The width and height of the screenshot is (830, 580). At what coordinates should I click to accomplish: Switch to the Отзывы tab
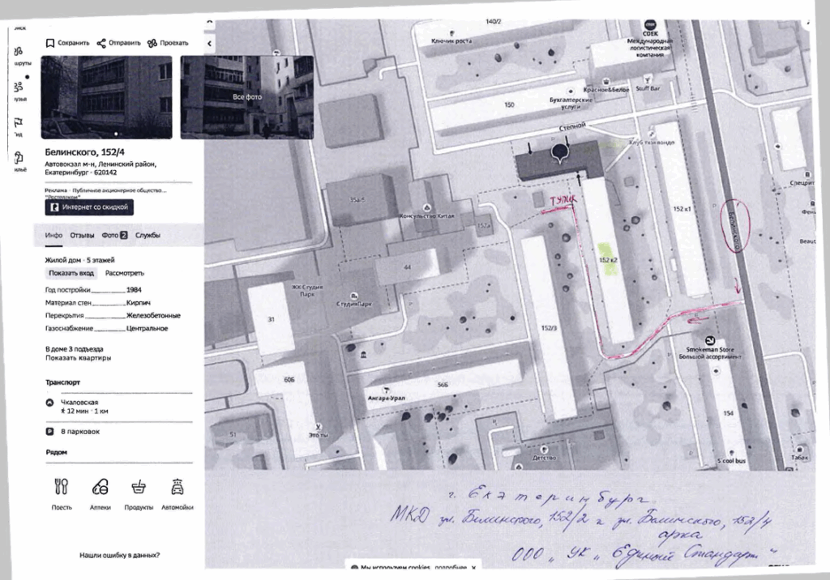tap(82, 236)
